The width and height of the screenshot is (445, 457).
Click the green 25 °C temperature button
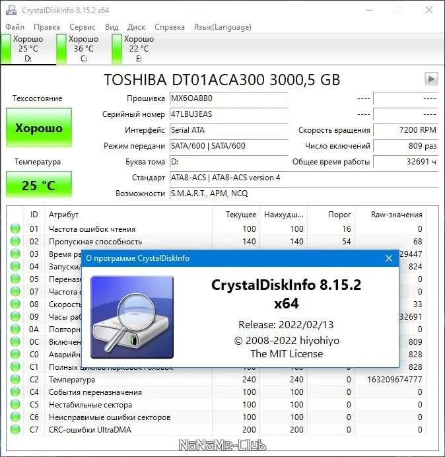tap(39, 185)
